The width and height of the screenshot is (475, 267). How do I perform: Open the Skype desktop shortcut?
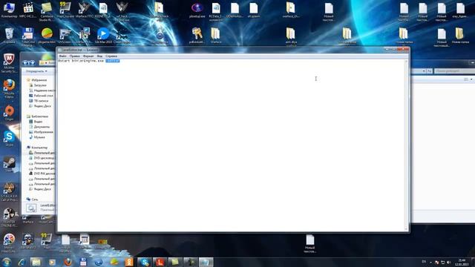point(9,139)
